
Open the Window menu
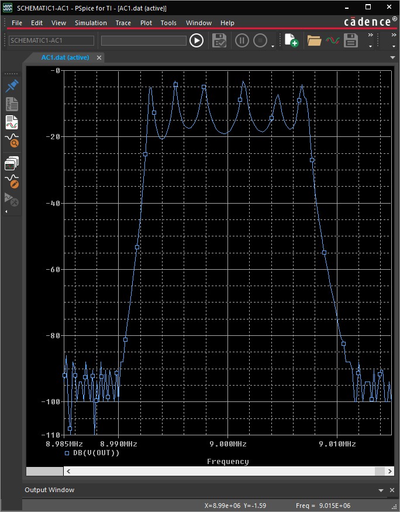(x=199, y=23)
